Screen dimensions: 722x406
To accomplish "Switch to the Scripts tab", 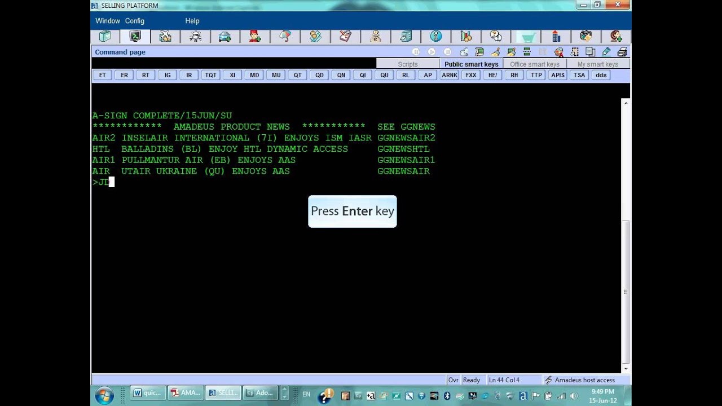I will [408, 64].
